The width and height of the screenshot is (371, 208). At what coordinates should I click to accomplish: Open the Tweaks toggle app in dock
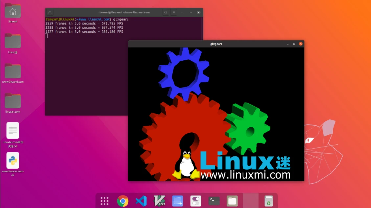click(x=196, y=201)
